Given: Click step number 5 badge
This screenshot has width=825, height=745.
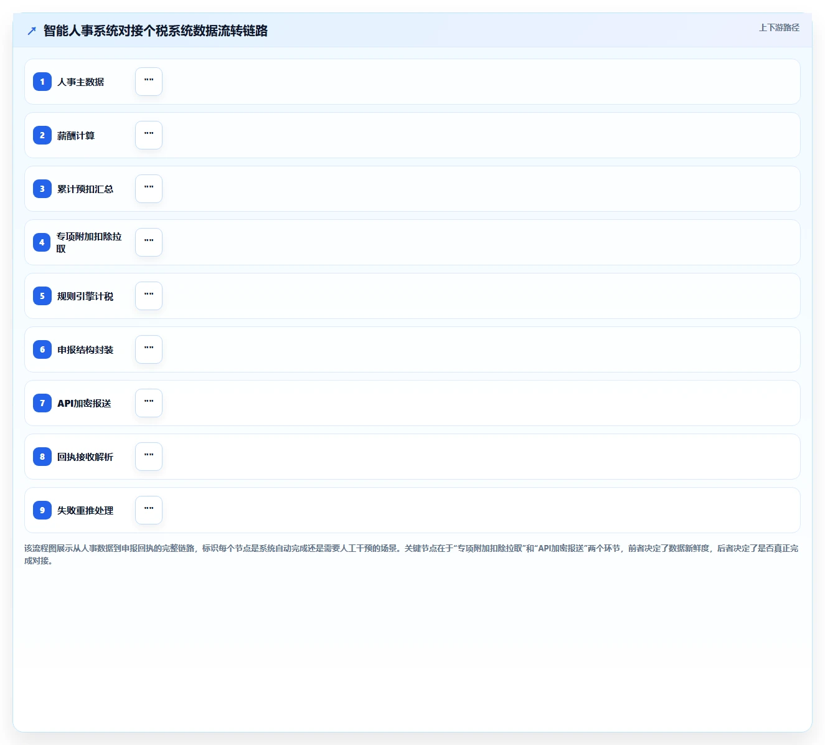Looking at the screenshot, I should (x=42, y=296).
